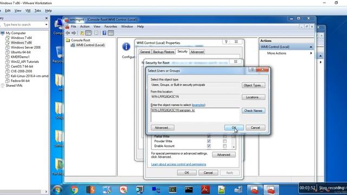Click the Stop recording button
347x195 pixels.
click(x=331, y=188)
